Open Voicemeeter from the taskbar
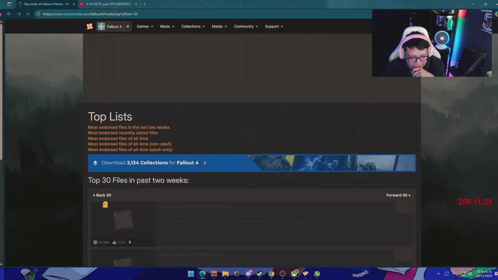The image size is (498, 280). [214, 274]
